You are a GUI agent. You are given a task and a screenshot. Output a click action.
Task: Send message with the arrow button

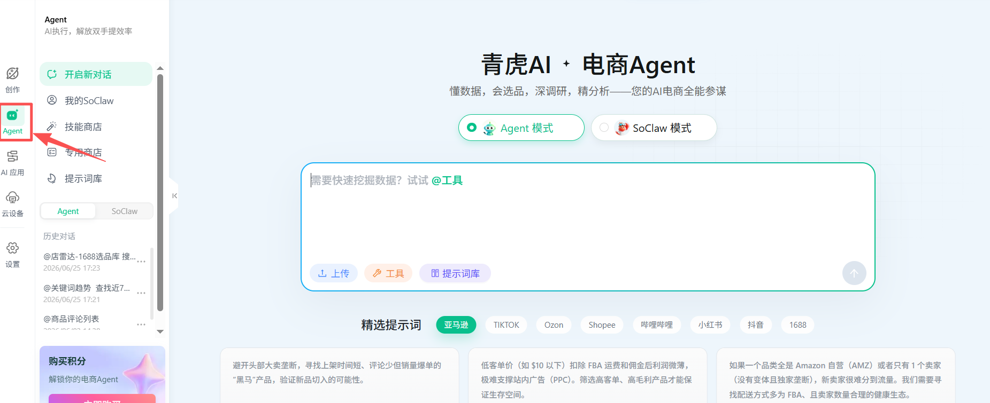[x=854, y=273]
